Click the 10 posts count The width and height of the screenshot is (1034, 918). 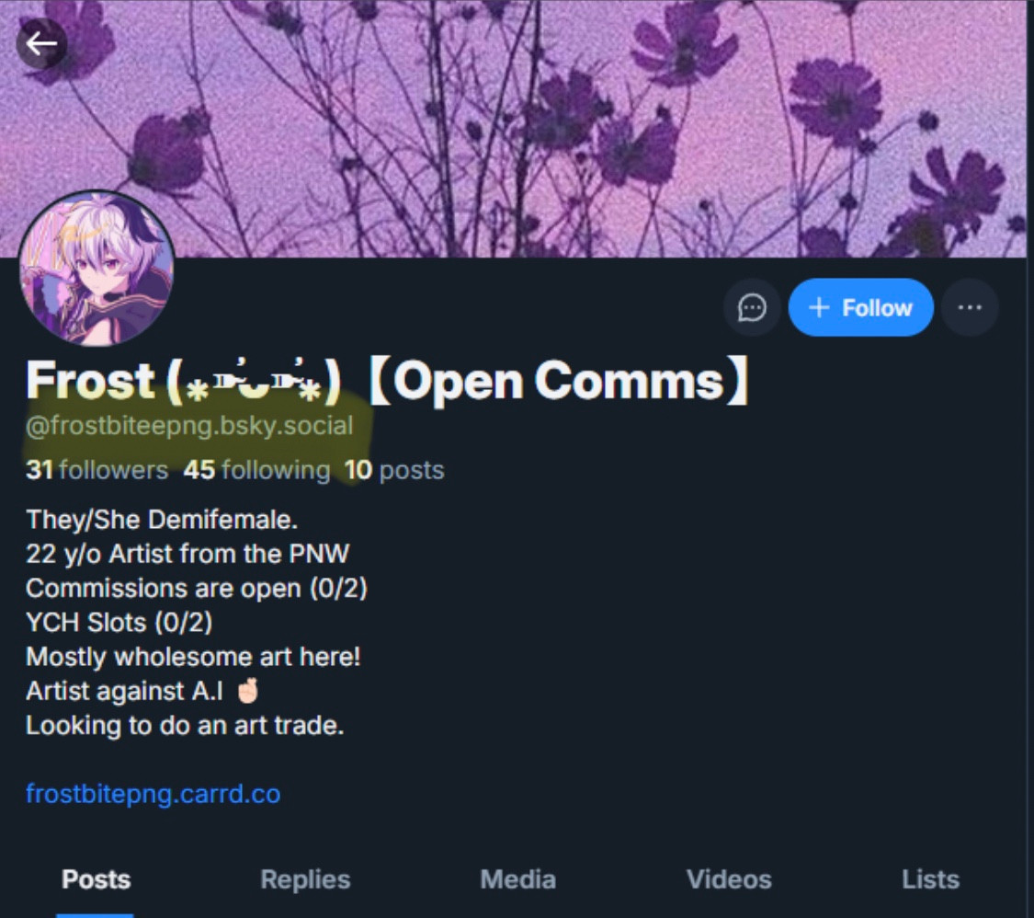coord(393,470)
